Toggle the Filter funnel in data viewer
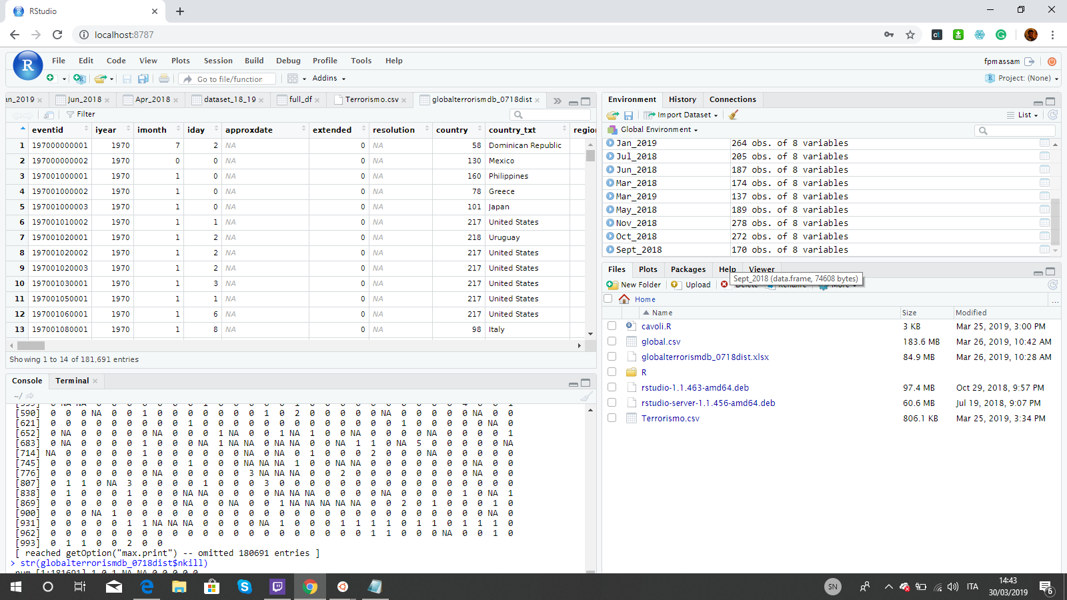This screenshot has height=600, width=1067. click(81, 115)
